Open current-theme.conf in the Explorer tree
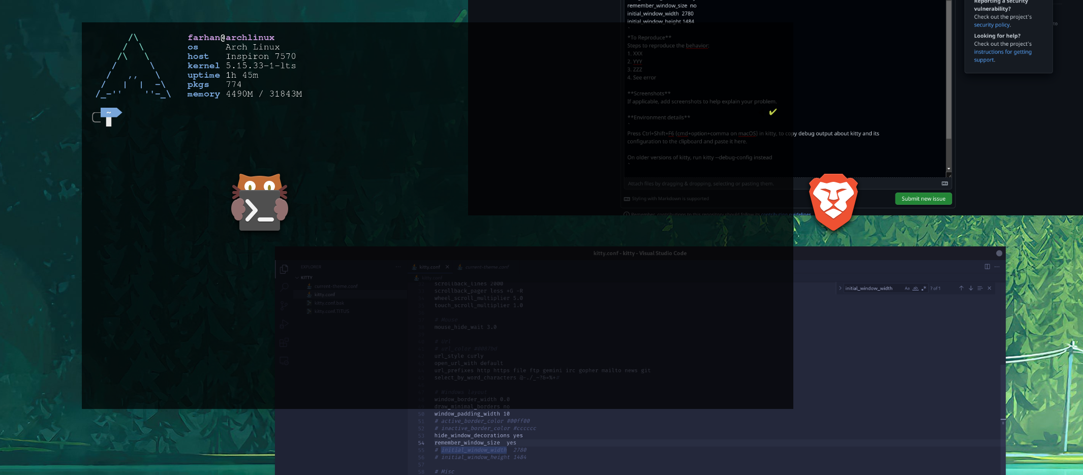This screenshot has width=1083, height=475. point(336,286)
